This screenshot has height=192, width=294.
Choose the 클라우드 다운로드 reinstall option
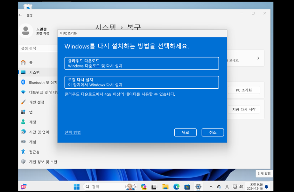142,64
